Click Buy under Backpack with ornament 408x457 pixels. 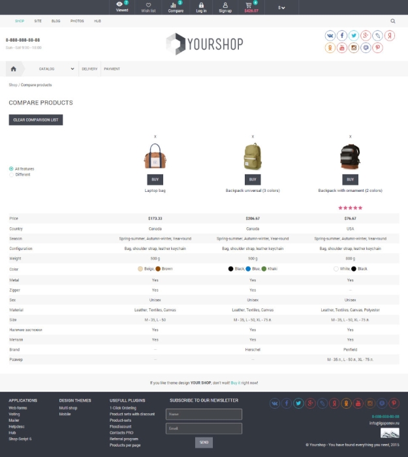(350, 180)
